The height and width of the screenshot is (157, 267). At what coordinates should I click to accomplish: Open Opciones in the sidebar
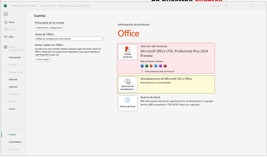point(13,149)
